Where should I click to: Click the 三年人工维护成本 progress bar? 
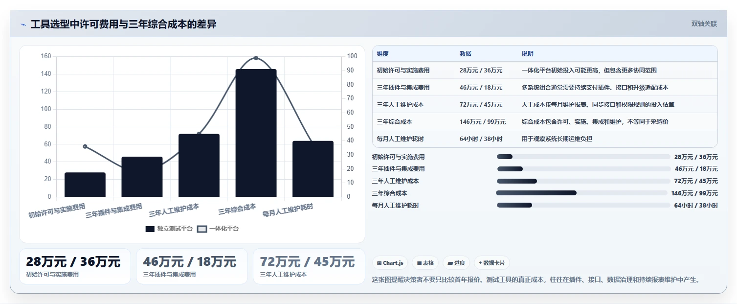pos(583,181)
